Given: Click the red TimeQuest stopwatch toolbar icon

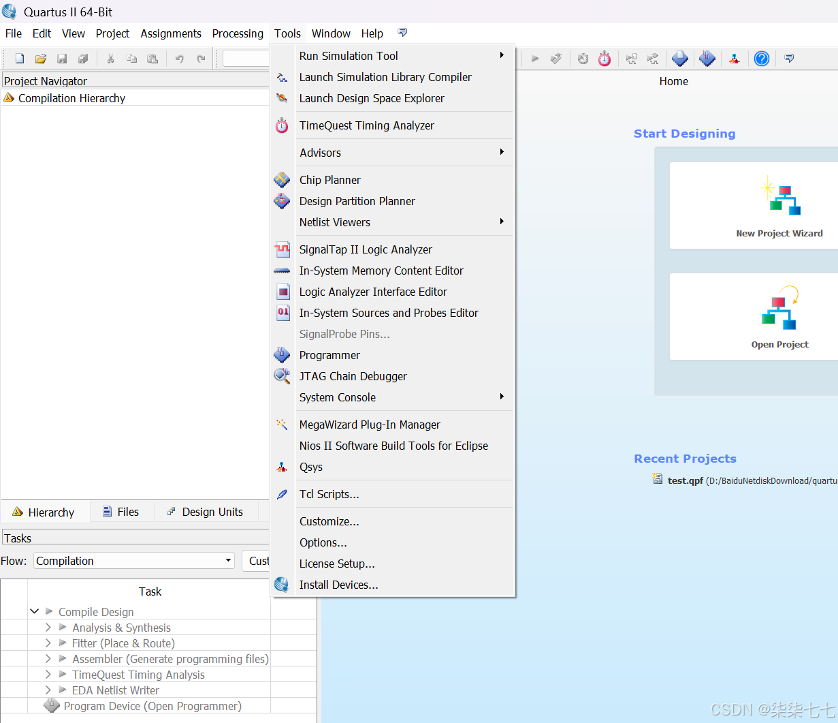Looking at the screenshot, I should click(x=605, y=59).
